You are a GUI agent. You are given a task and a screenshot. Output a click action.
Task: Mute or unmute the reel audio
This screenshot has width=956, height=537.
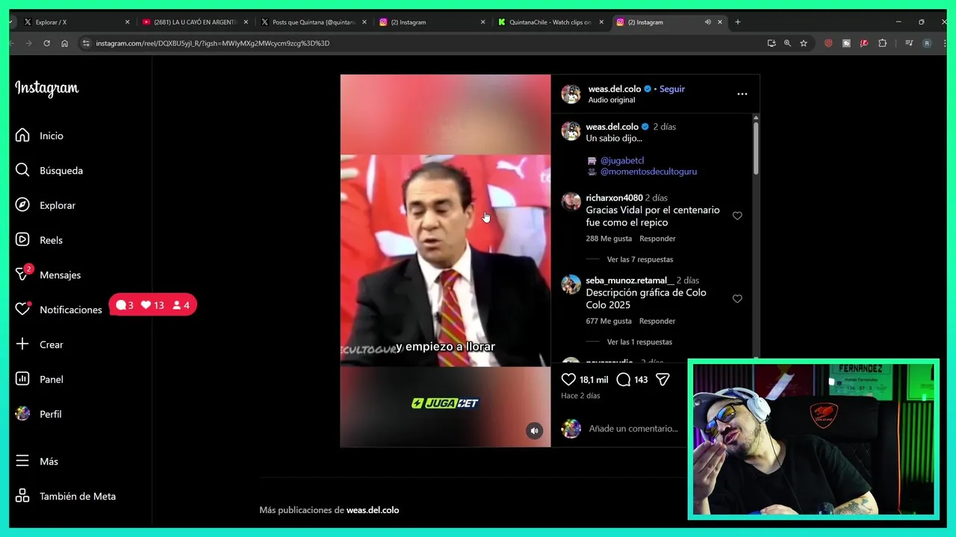pyautogui.click(x=534, y=430)
